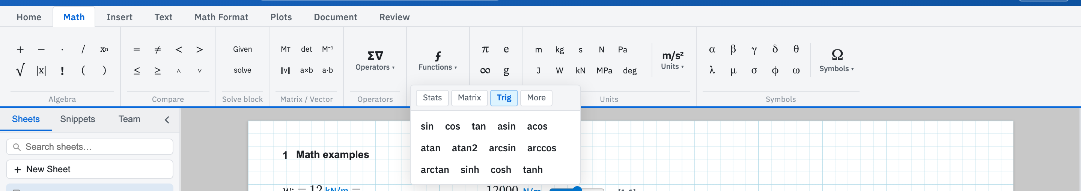Image resolution: width=1081 pixels, height=191 pixels.
Task: Switch to the Insert ribbon tab
Action: (120, 17)
